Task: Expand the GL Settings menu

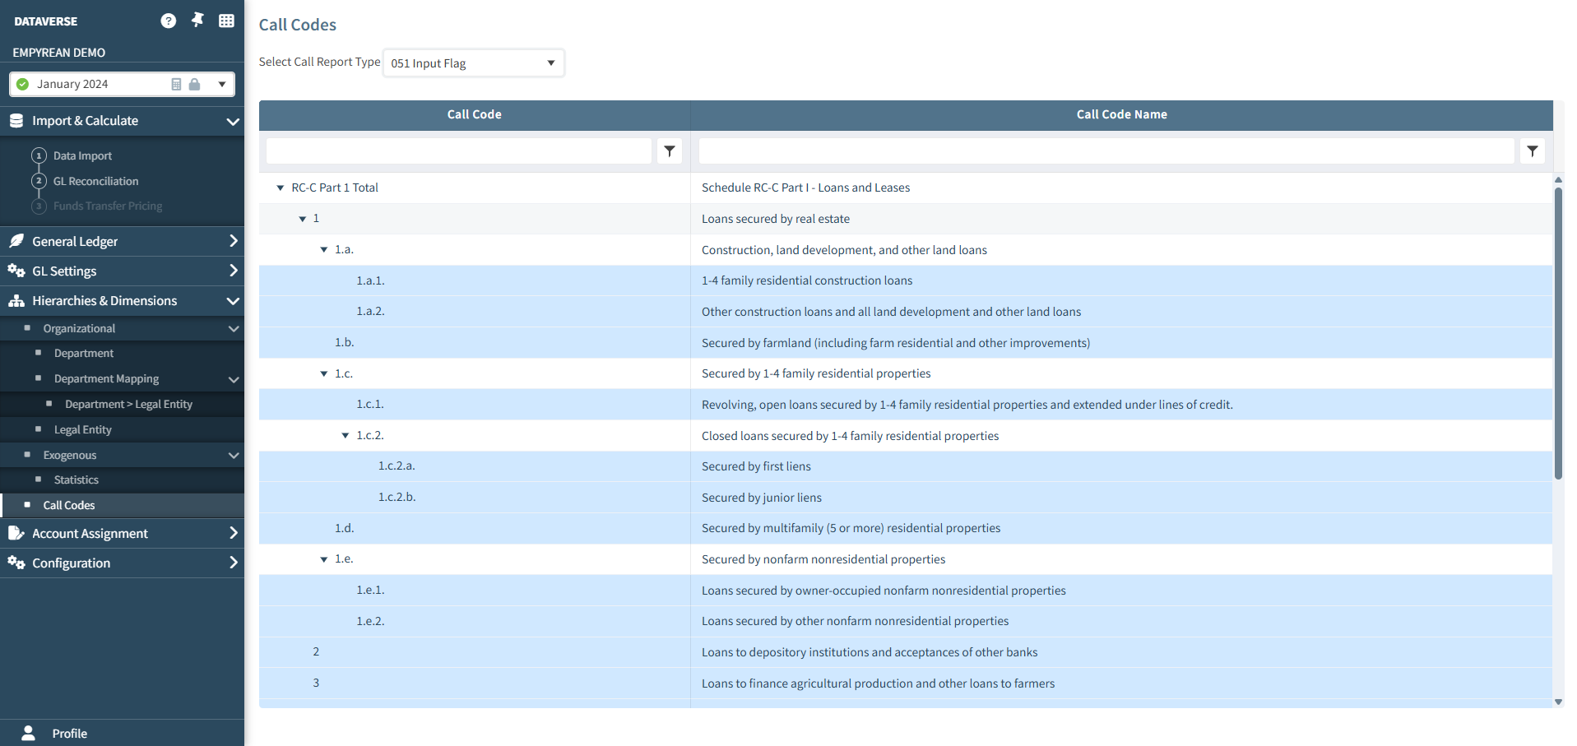Action: pos(233,271)
